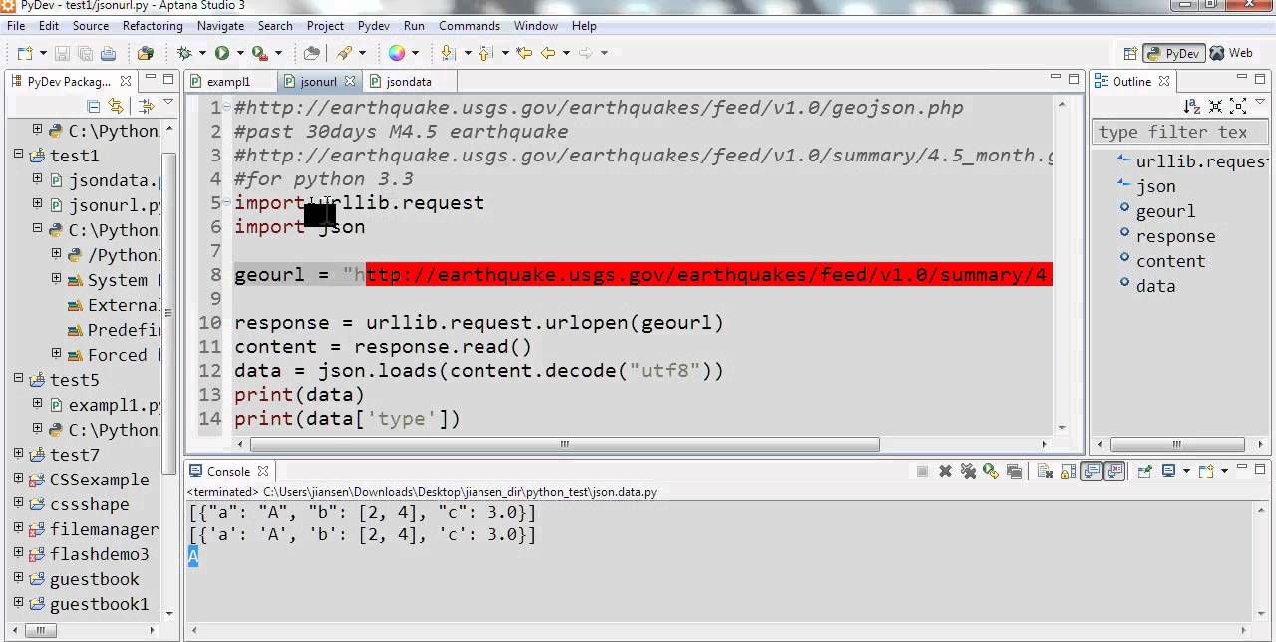Open the Refactoring menu

click(152, 26)
